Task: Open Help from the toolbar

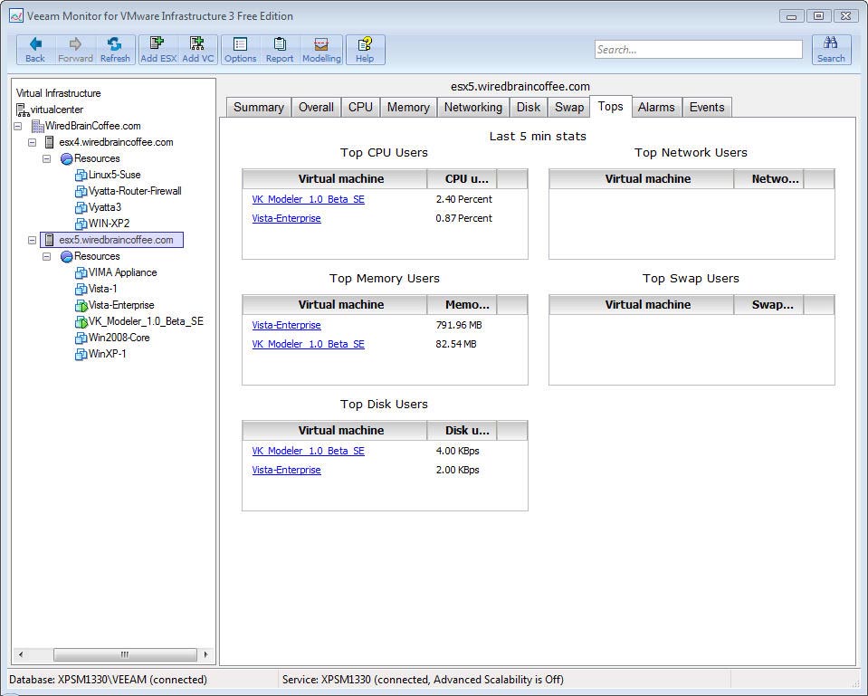Action: coord(365,50)
